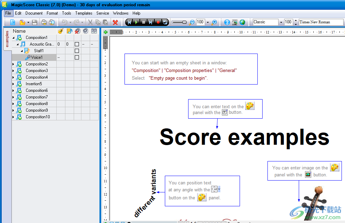
Task: Click the guitar instrument column header icon
Action: click(x=61, y=31)
